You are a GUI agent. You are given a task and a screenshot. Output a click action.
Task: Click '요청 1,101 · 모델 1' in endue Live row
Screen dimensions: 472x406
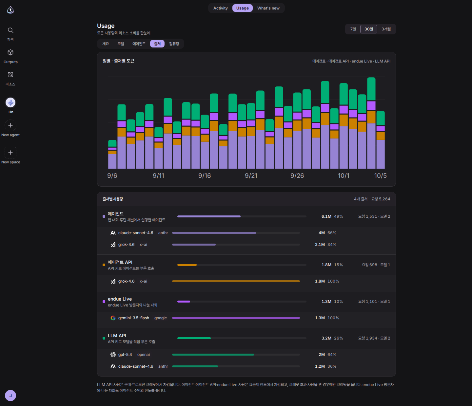[374, 302]
